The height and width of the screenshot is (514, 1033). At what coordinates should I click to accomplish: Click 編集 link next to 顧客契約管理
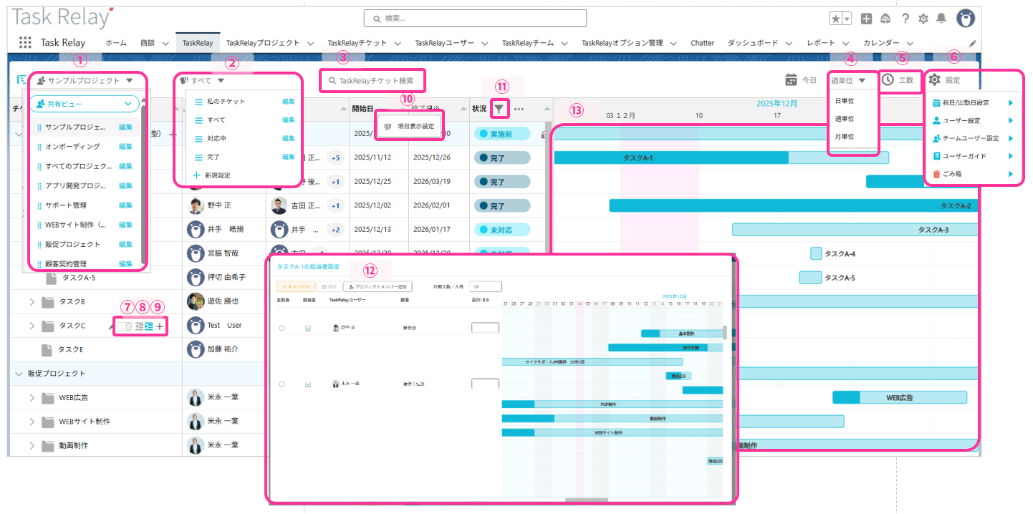point(125,263)
